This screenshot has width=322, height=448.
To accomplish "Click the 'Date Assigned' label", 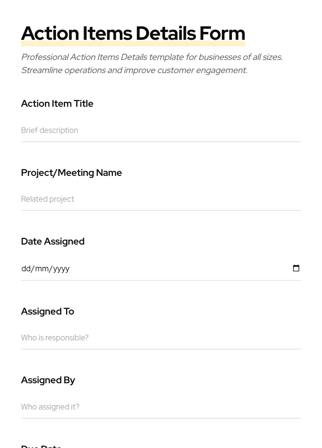I will coord(52,241).
